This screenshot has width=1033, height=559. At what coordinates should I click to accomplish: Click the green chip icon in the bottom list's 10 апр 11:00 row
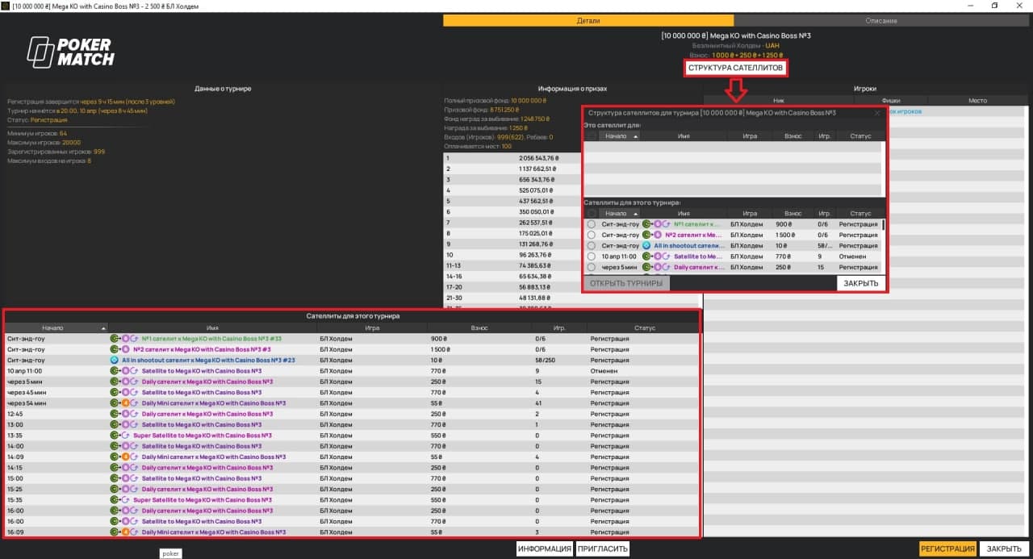[x=114, y=371]
